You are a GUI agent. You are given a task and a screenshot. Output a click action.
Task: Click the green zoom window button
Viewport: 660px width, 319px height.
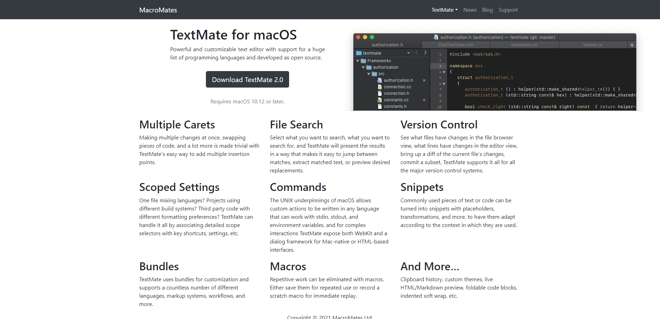[x=372, y=37]
